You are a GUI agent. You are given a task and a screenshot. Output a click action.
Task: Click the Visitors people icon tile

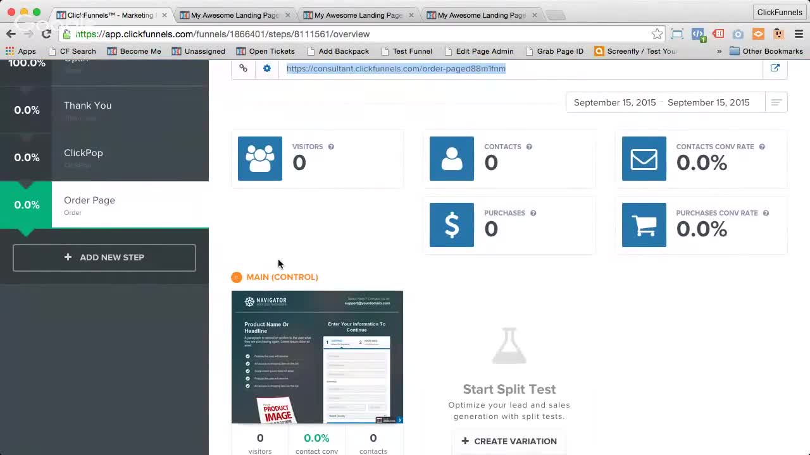(260, 159)
